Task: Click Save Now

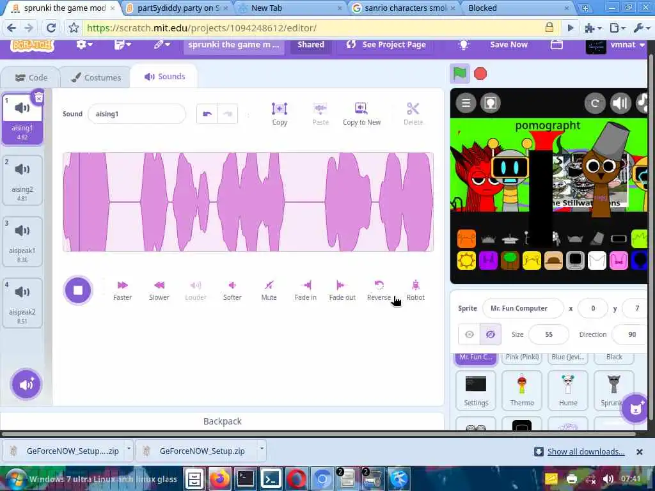Action: (509, 45)
